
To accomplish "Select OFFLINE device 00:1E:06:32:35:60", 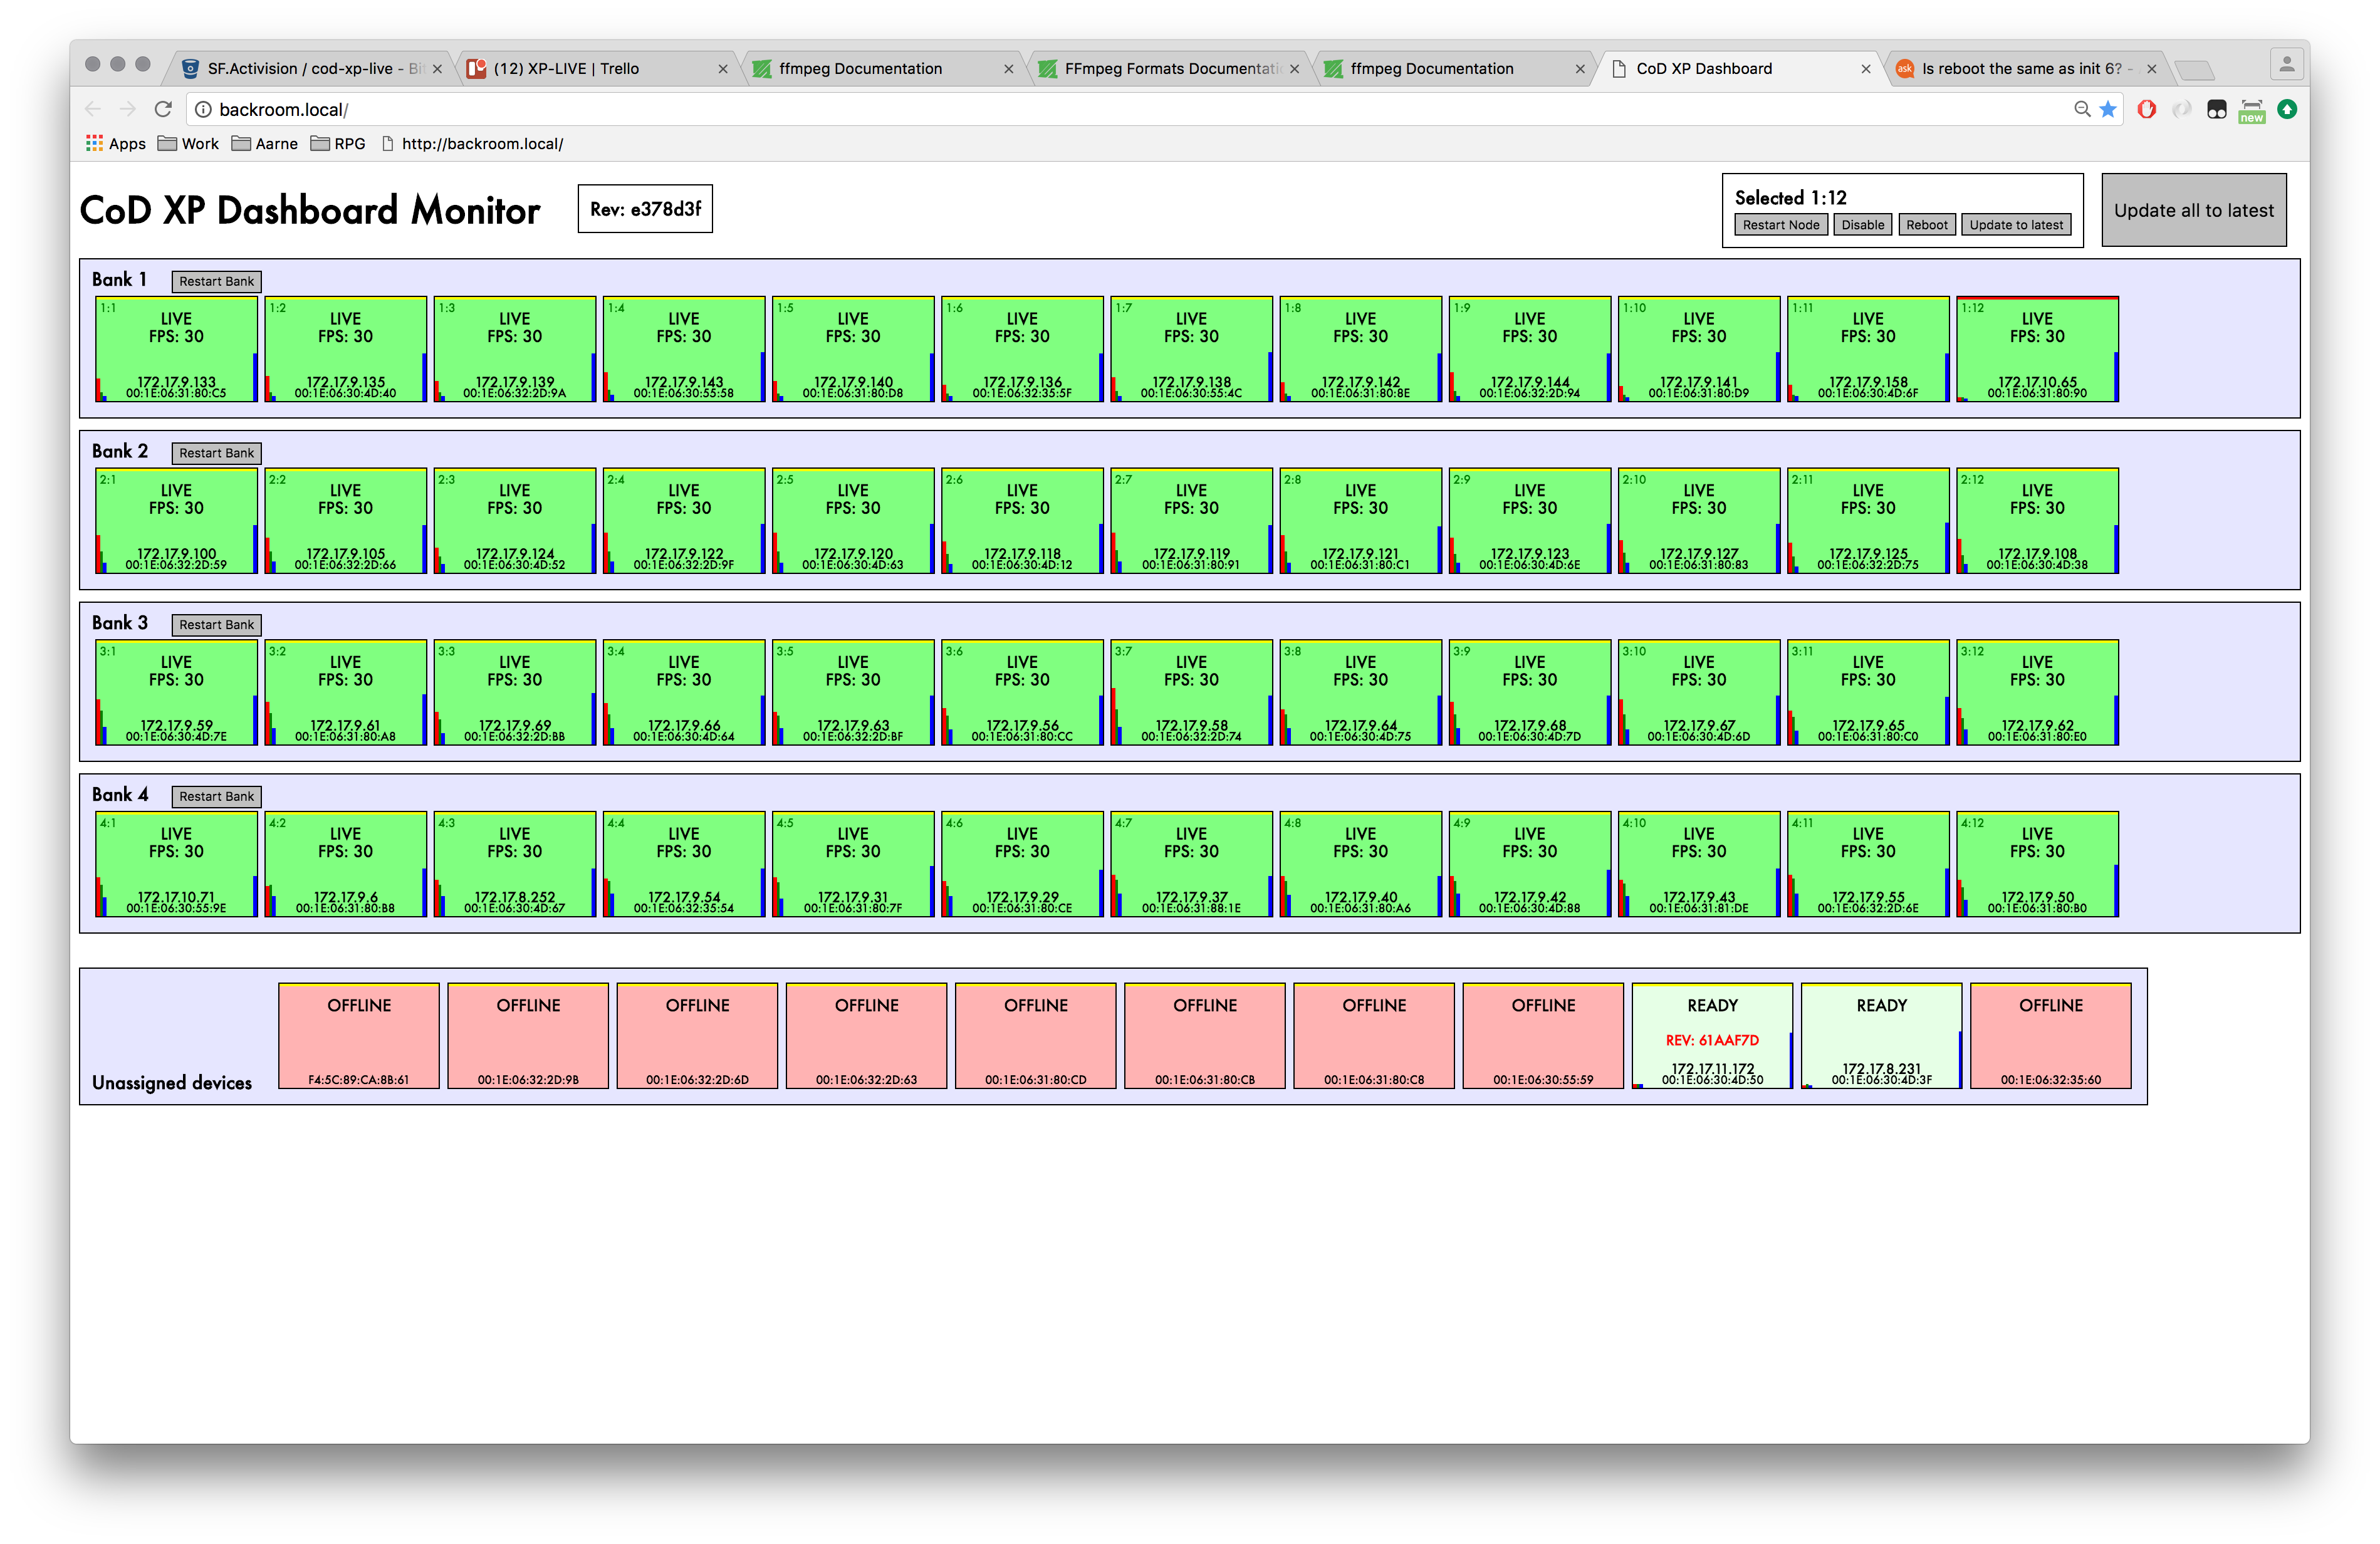I will [x=2051, y=1036].
